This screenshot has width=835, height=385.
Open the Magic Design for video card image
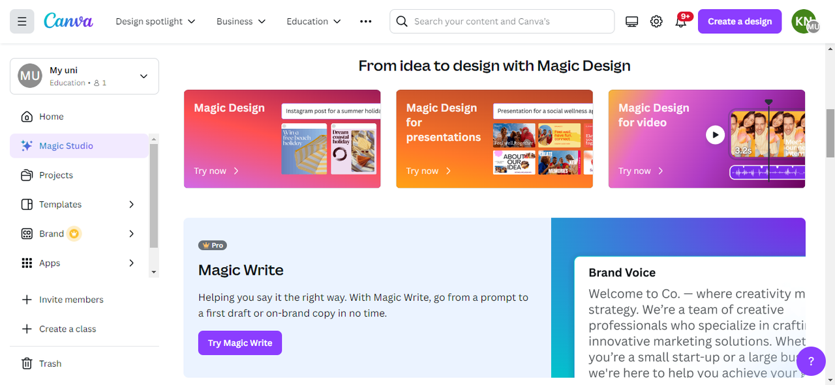click(767, 135)
